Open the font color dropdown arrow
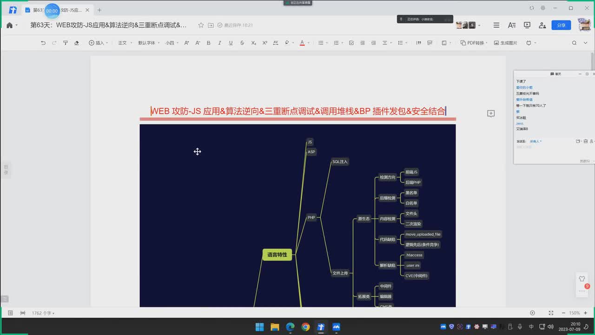The image size is (595, 335). tap(309, 43)
